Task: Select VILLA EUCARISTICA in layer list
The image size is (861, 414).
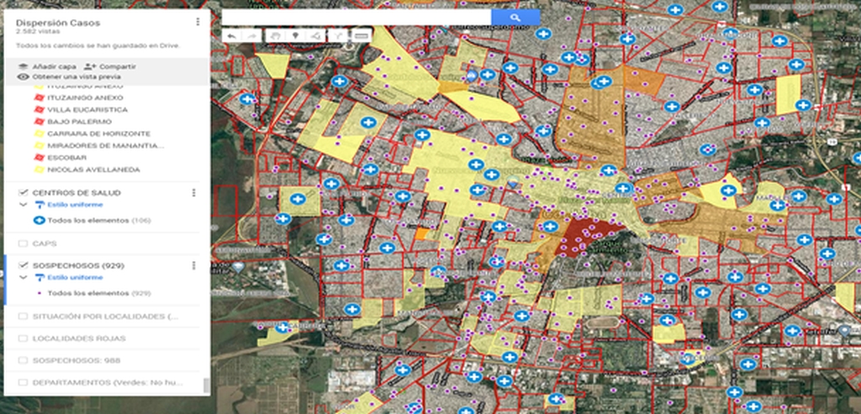Action: pos(87,110)
